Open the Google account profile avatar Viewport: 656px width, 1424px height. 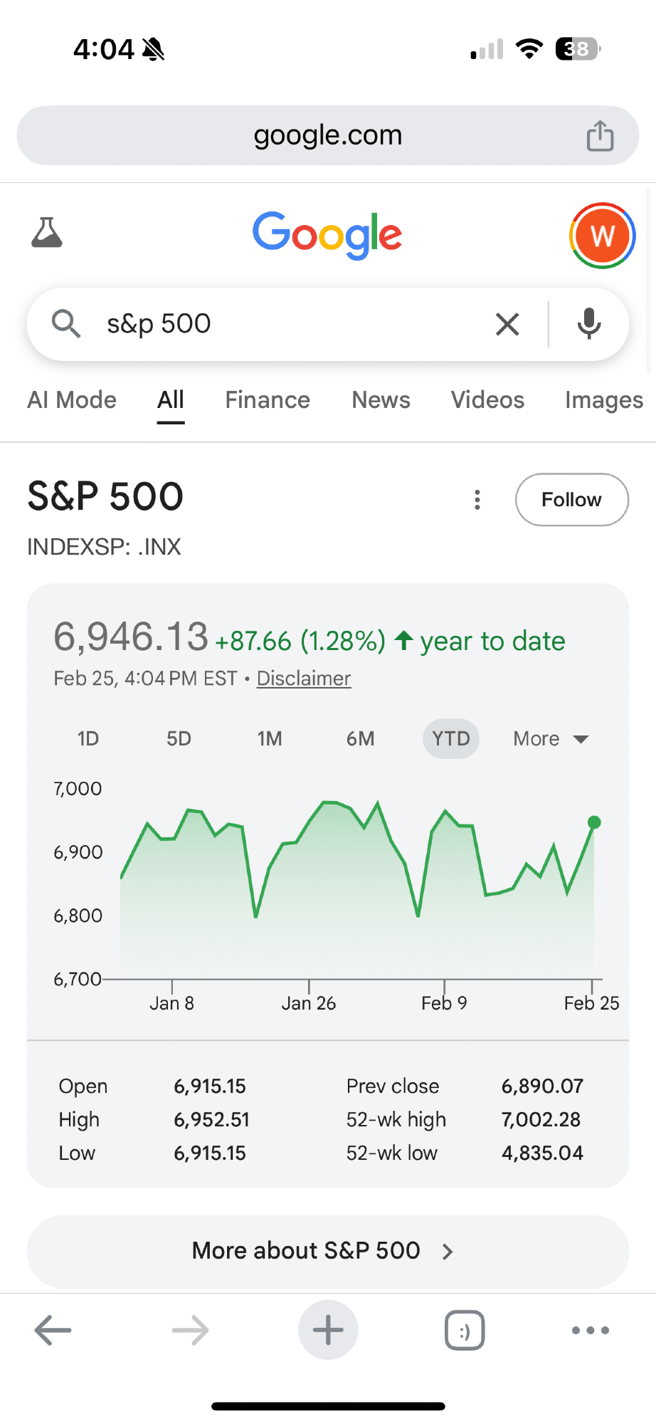(602, 236)
